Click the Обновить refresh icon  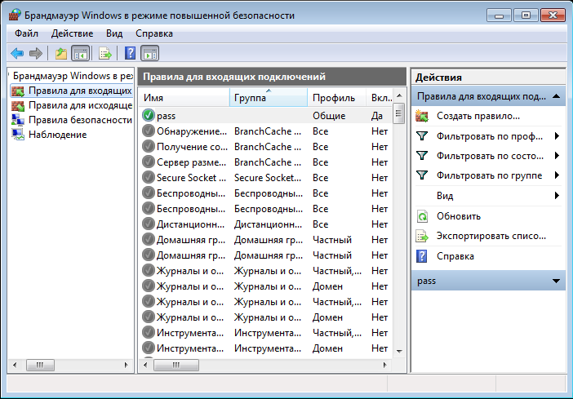coord(422,216)
